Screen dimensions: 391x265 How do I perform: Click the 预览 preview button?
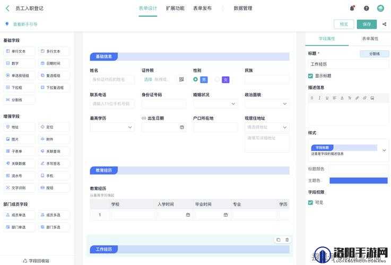coord(344,24)
